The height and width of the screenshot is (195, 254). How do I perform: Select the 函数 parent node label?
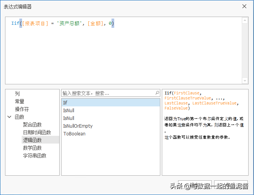click(x=19, y=117)
